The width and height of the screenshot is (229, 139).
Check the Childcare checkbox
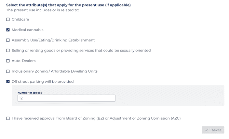click(x=8, y=19)
